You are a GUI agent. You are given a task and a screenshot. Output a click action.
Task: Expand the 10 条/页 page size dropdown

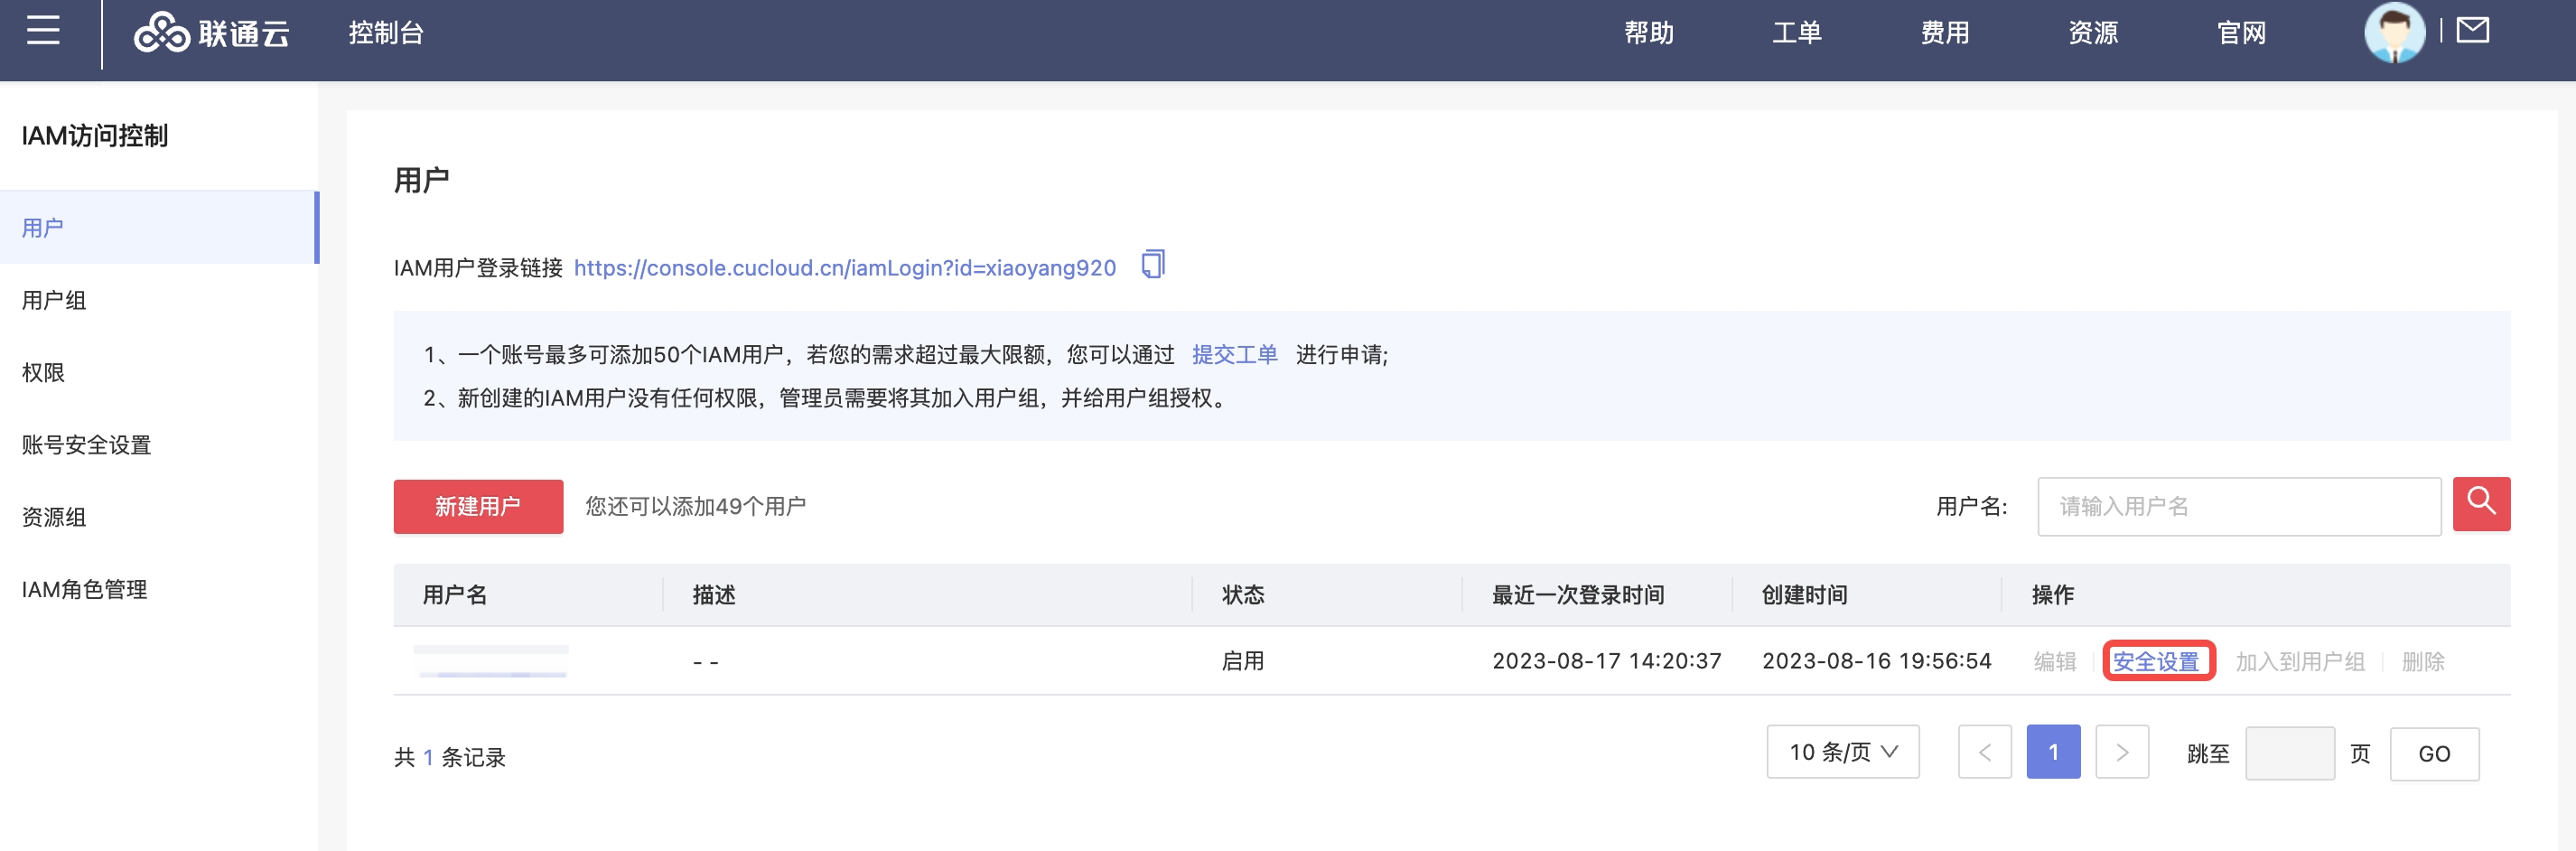pos(1842,752)
